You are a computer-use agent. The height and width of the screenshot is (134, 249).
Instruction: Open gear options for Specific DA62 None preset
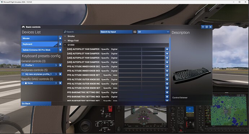tap(60, 83)
